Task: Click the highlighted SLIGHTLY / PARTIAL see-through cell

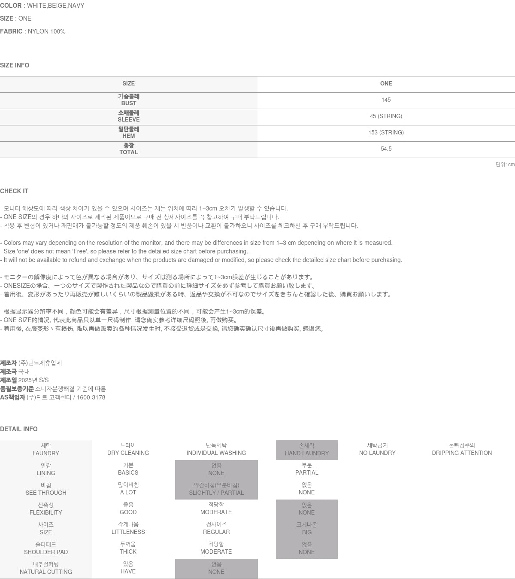Action: (x=216, y=489)
